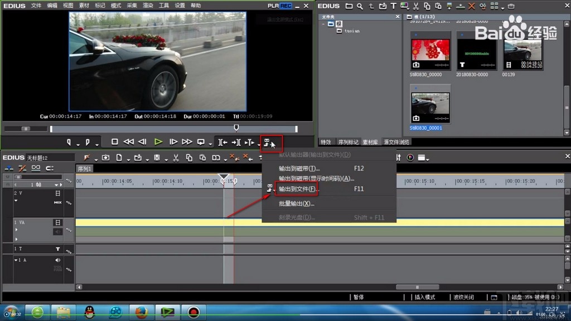Step back one frame

(x=142, y=142)
